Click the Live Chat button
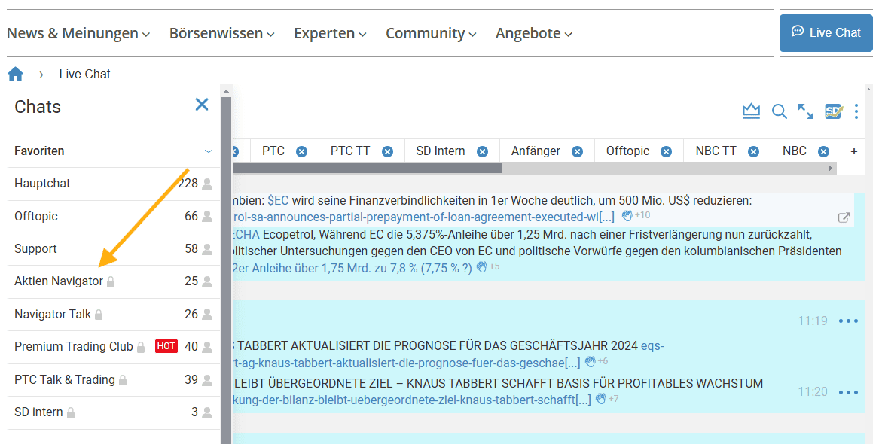The width and height of the screenshot is (882, 444). click(x=826, y=32)
